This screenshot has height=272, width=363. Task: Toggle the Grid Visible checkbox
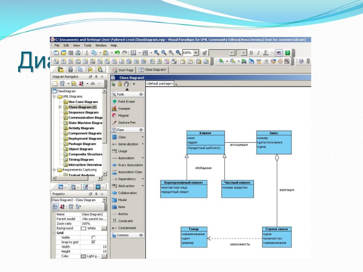click(93, 238)
